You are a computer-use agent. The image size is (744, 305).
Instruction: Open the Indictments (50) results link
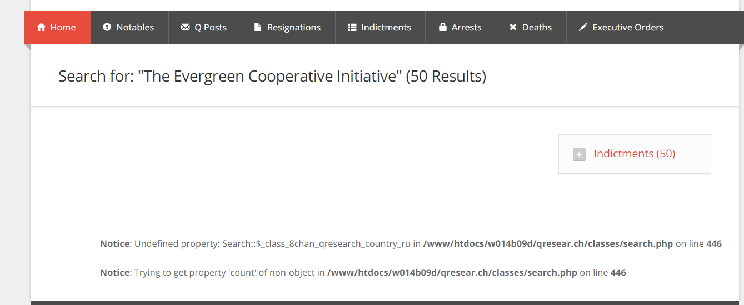click(x=635, y=154)
